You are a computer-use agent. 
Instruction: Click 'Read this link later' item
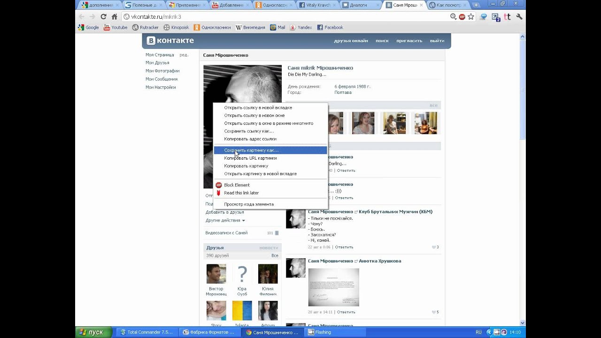pyautogui.click(x=270, y=193)
